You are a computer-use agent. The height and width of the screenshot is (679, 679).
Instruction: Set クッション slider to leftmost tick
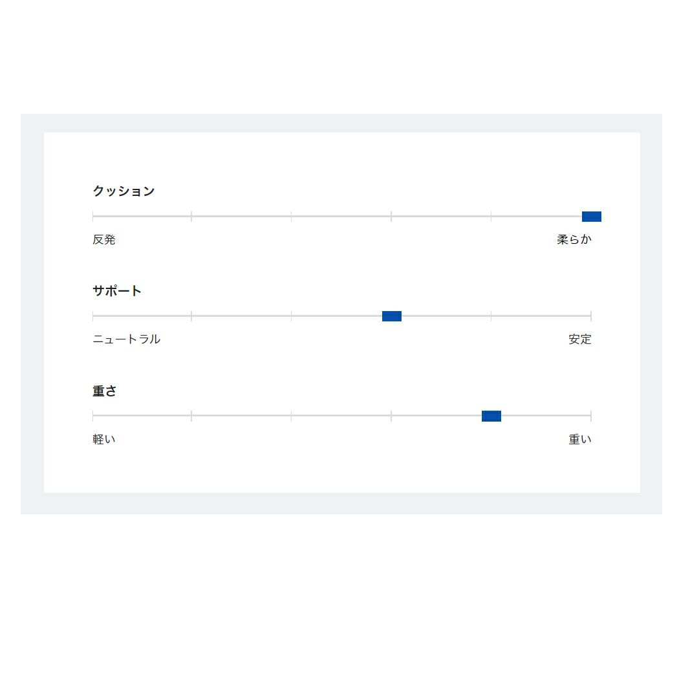pyautogui.click(x=93, y=217)
